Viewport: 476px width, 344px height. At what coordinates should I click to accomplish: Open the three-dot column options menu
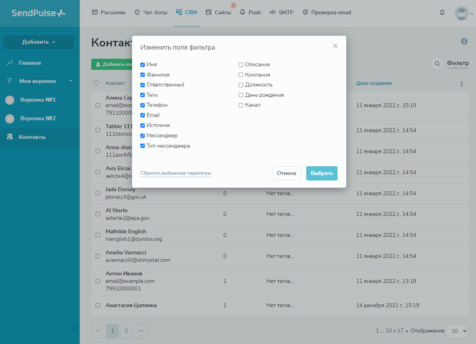tap(461, 84)
